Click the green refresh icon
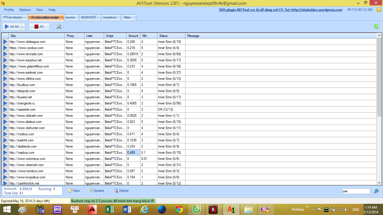 [x=376, y=27]
